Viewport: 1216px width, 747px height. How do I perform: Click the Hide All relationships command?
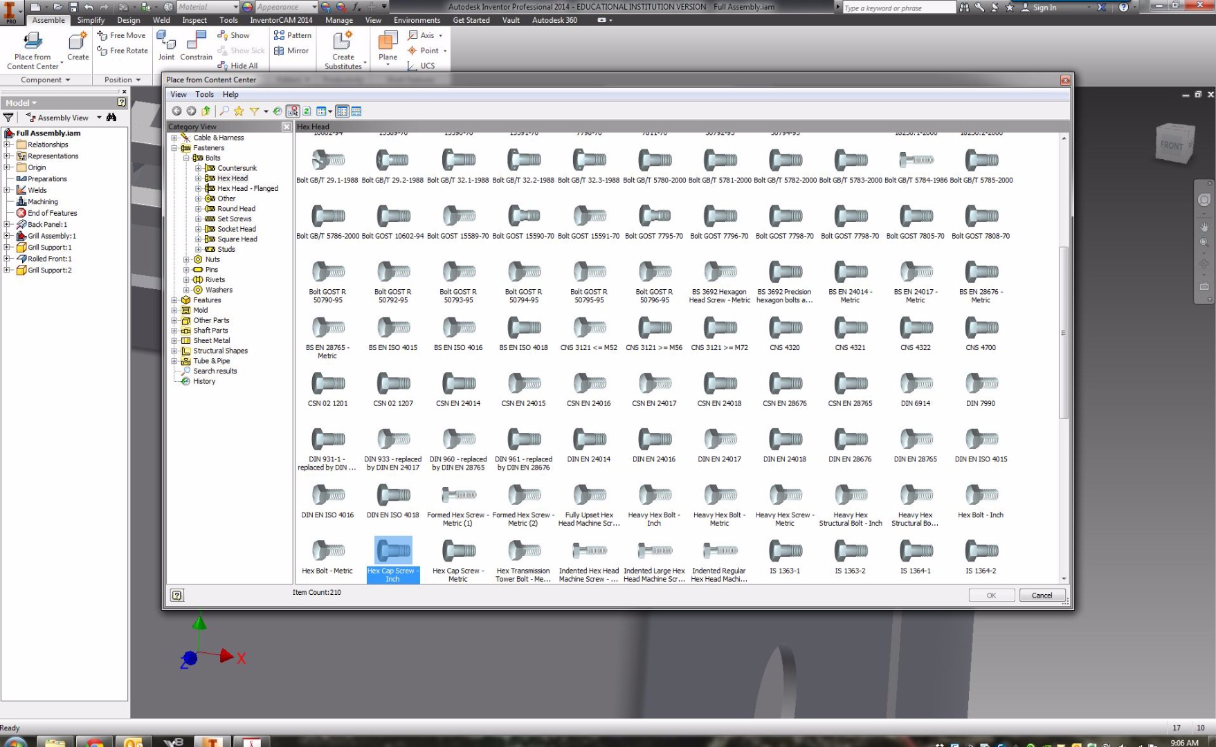tap(237, 66)
